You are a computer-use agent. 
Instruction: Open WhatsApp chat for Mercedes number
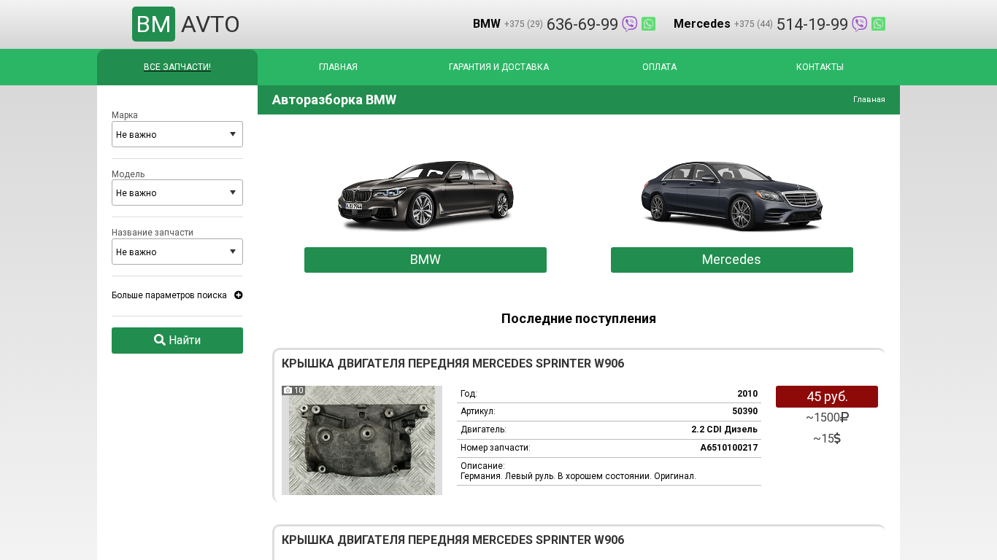point(878,24)
